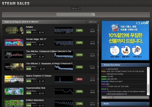
Task: Click the News panel header
Action: pyautogui.click(x=125, y=104)
